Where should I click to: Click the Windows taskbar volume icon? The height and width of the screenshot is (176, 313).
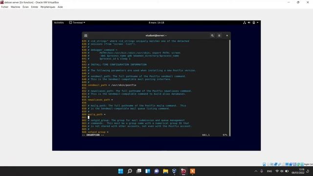[282, 171]
